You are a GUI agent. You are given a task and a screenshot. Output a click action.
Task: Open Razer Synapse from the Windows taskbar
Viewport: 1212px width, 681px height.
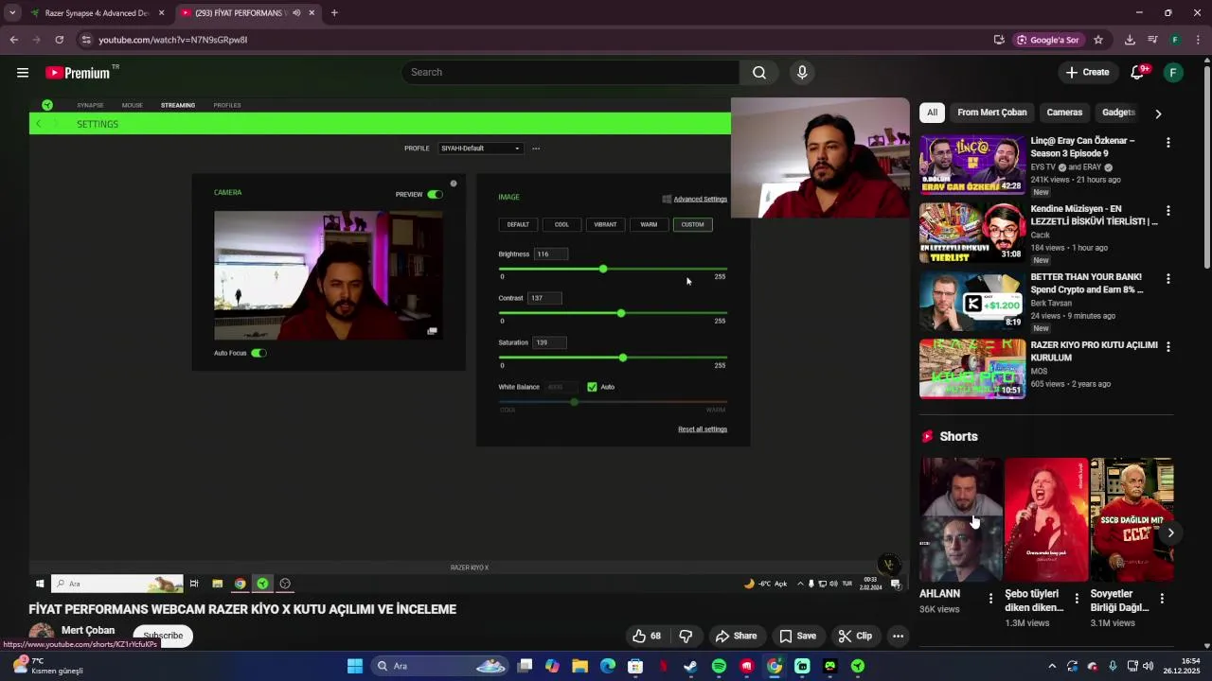point(858,666)
